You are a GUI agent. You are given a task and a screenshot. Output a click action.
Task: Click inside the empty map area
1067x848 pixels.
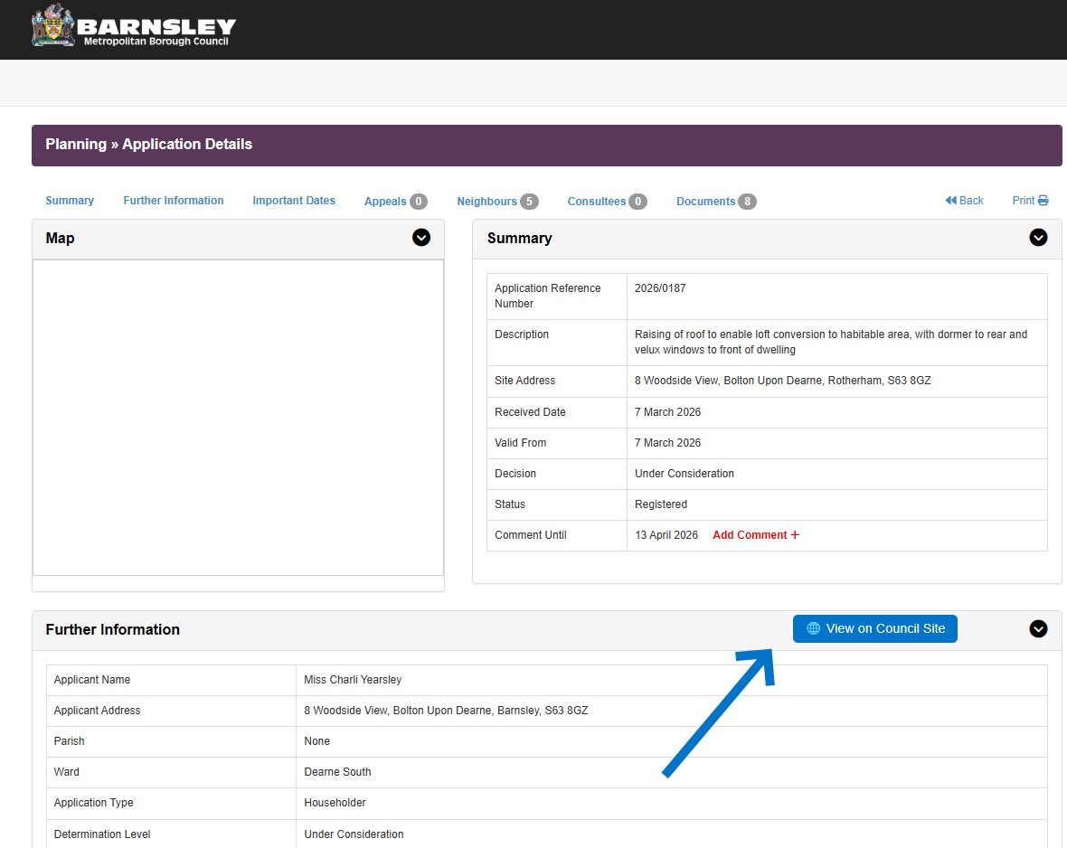point(238,417)
